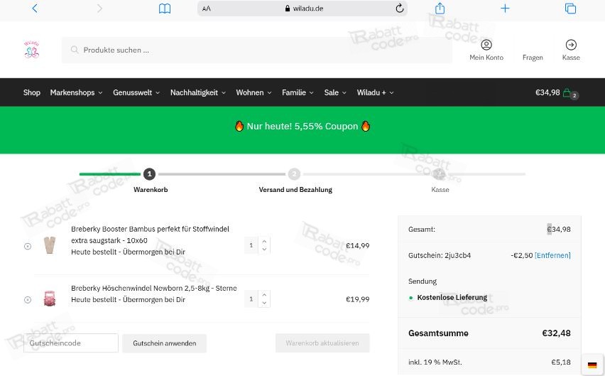Select the Versand und Bezahlung step
605x376 pixels.
point(295,190)
